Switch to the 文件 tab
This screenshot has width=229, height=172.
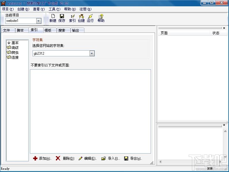(x=8, y=30)
